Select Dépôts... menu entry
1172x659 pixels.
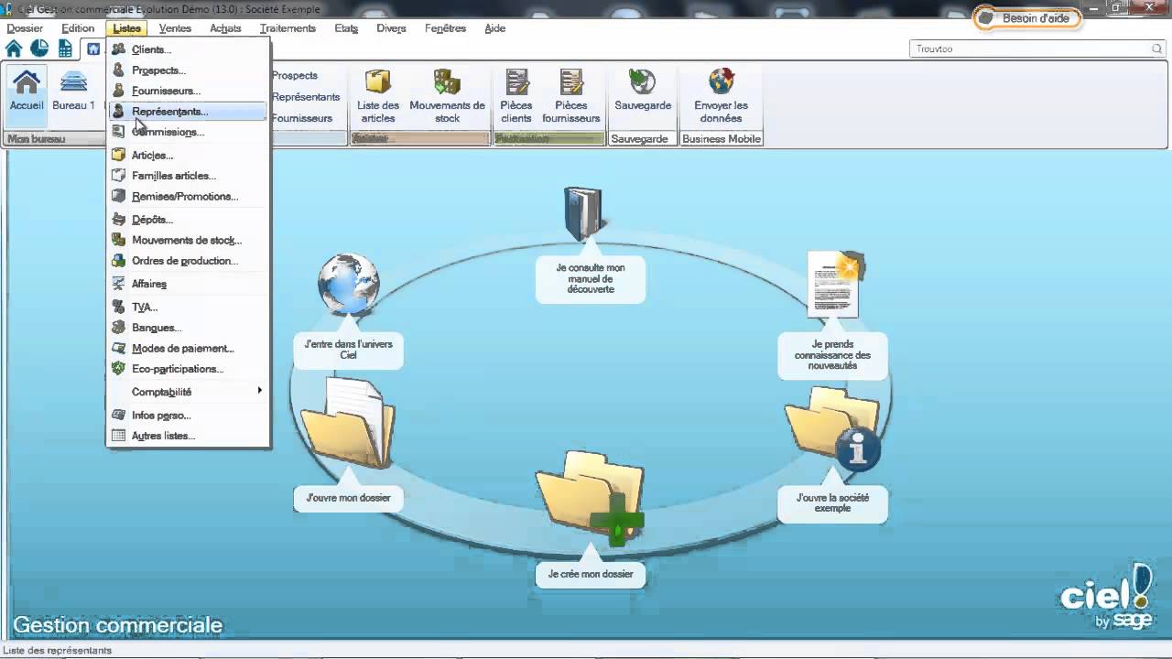pyautogui.click(x=188, y=220)
